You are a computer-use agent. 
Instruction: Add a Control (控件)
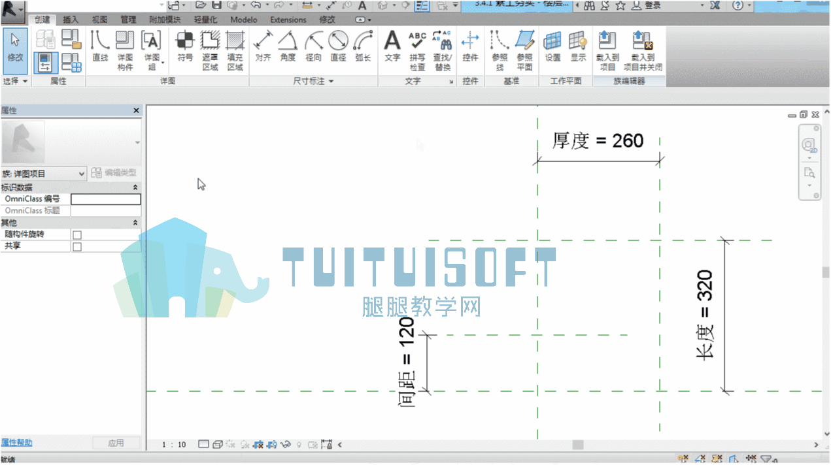pyautogui.click(x=470, y=46)
